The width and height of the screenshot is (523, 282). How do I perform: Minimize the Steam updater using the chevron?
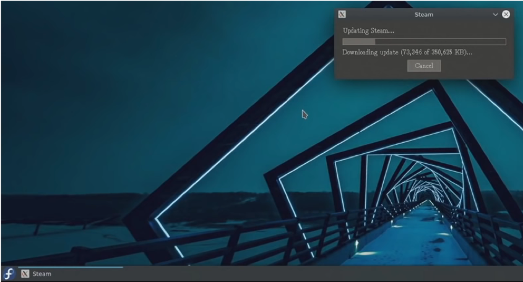(x=495, y=14)
